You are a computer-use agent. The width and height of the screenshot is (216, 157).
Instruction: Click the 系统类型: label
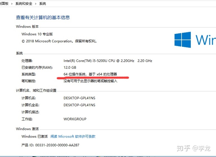(29, 74)
